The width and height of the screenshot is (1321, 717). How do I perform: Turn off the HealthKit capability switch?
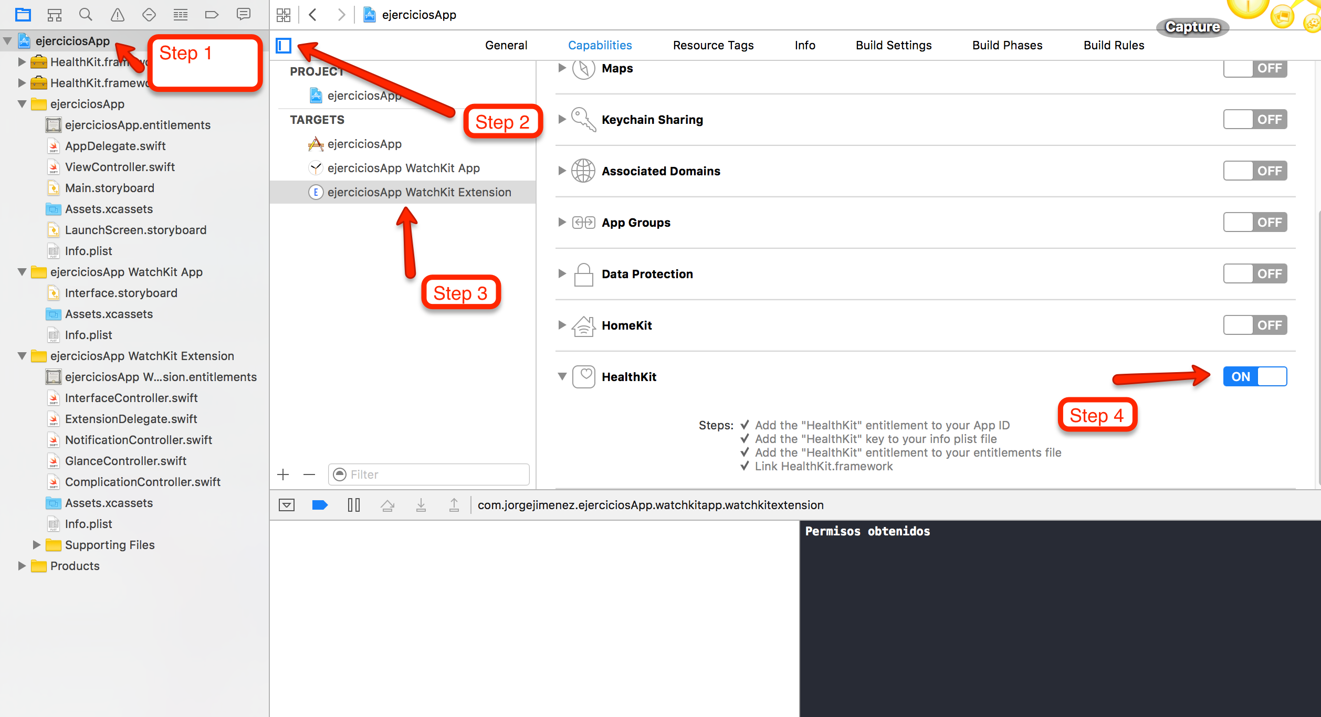click(x=1254, y=376)
